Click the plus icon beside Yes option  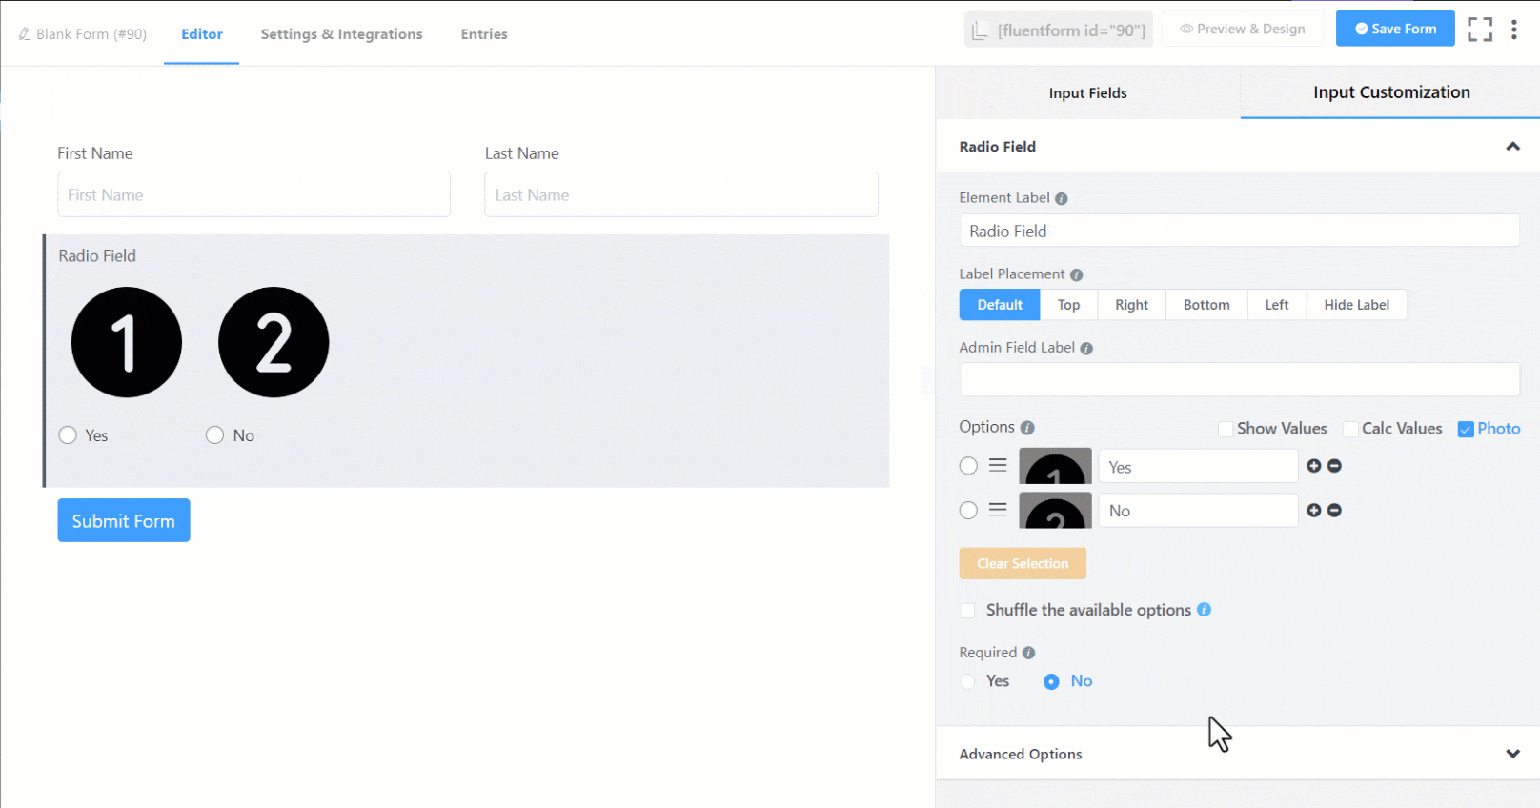click(x=1314, y=466)
